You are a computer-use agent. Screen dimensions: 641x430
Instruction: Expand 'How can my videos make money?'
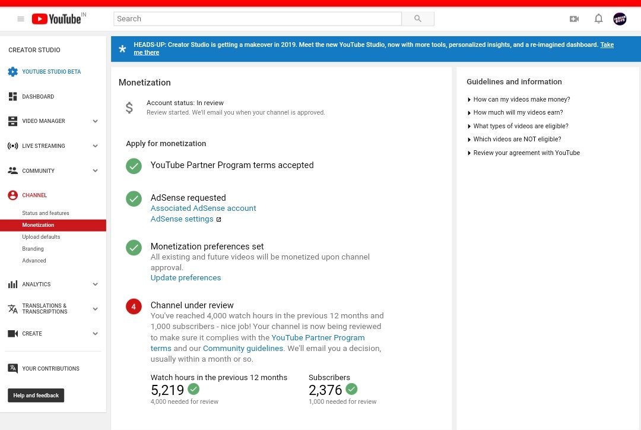(518, 99)
